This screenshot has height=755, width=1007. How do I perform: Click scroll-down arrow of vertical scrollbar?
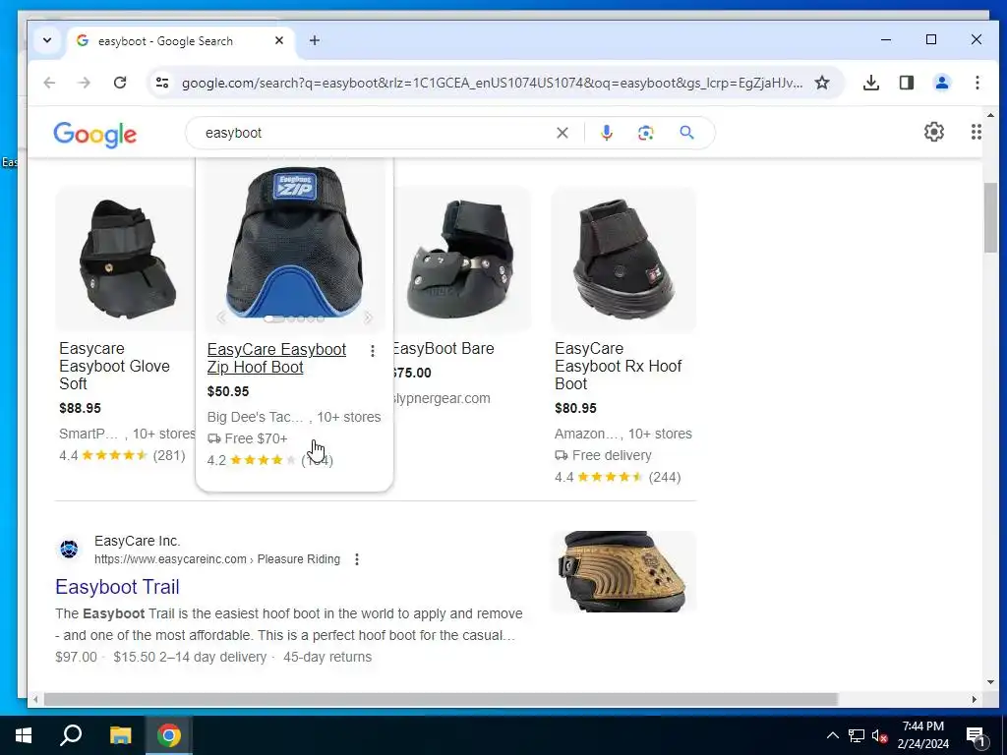(x=990, y=682)
